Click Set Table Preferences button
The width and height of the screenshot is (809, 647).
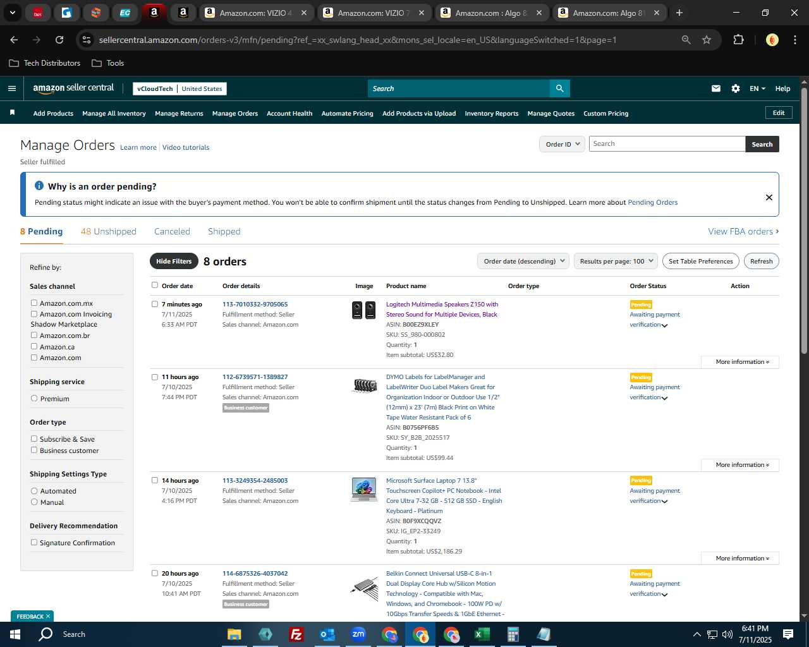click(701, 261)
